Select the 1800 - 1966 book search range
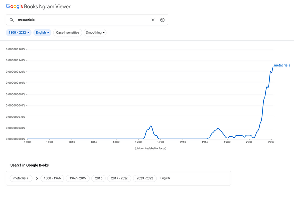The height and width of the screenshot is (197, 294). coord(52,178)
